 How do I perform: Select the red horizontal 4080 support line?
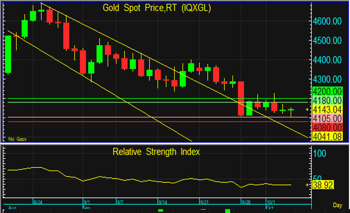pos(157,122)
